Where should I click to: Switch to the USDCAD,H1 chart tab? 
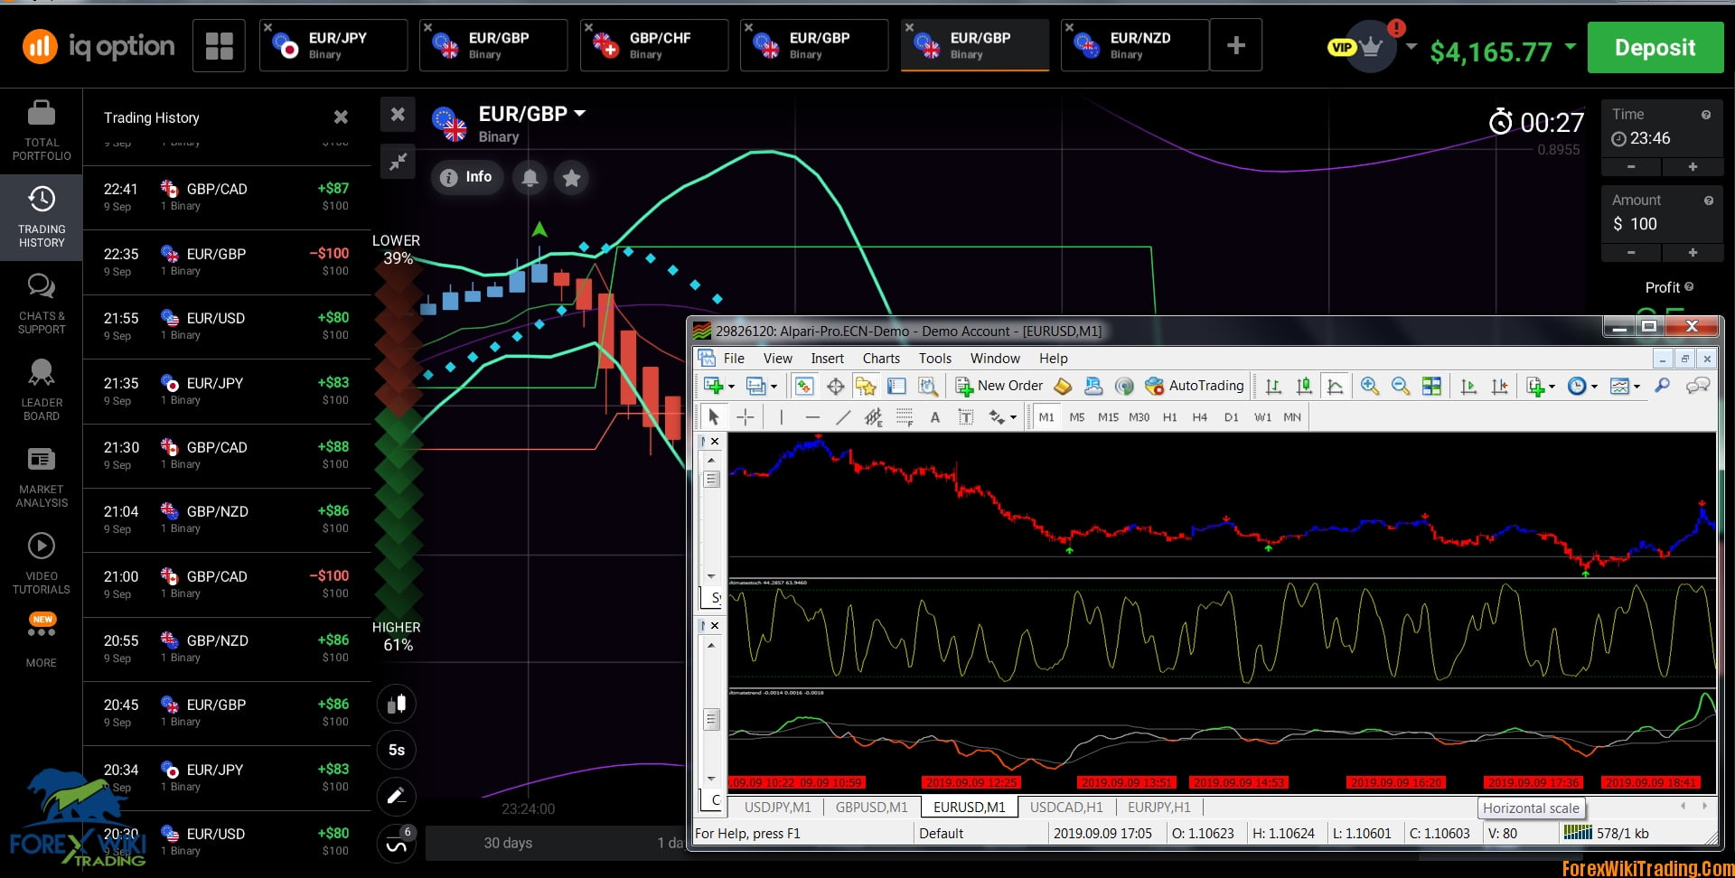pyautogui.click(x=1066, y=807)
